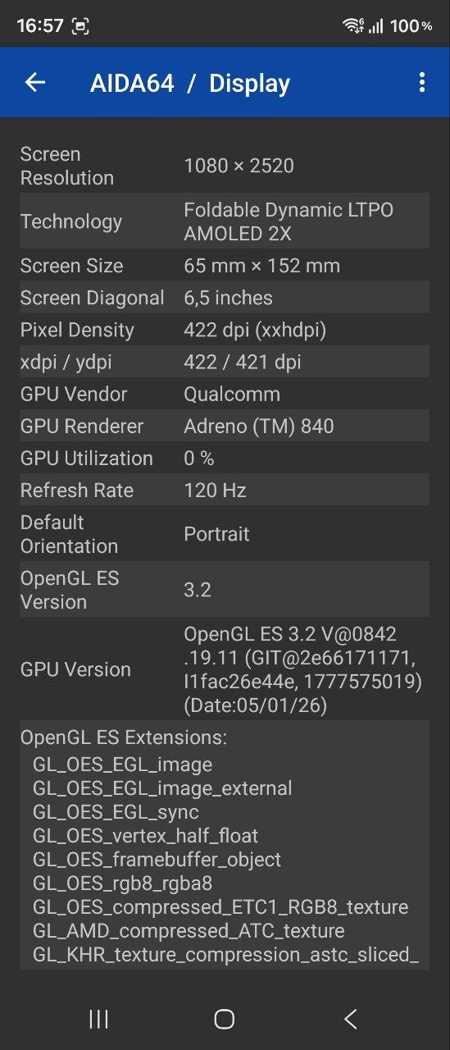This screenshot has height=1050, width=450.
Task: Tap the GL_OES_EGL_image_external extension entry
Action: [162, 788]
